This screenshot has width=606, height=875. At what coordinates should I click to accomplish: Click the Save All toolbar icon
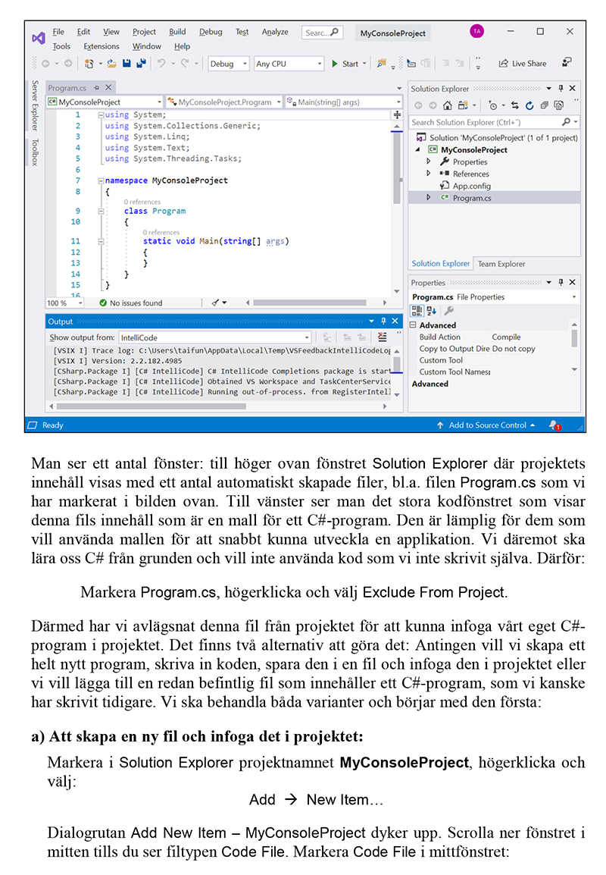[141, 64]
